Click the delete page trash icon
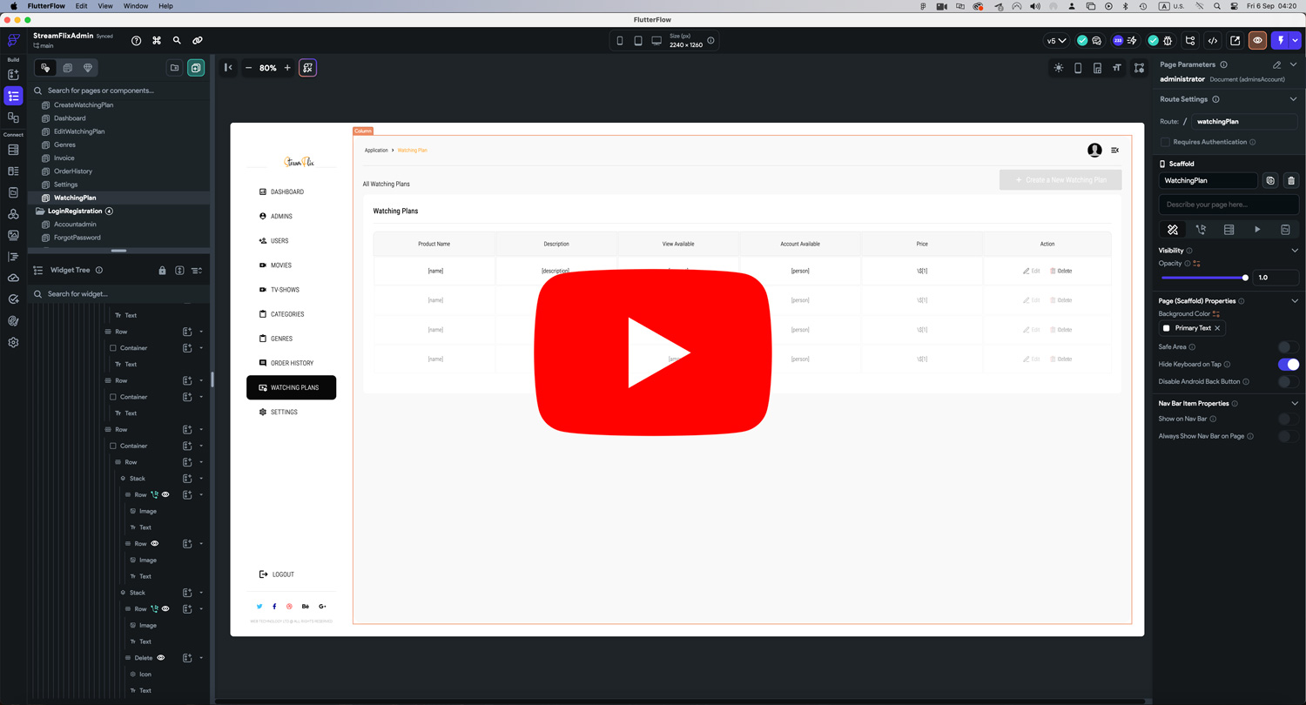1306x705 pixels. (1291, 180)
